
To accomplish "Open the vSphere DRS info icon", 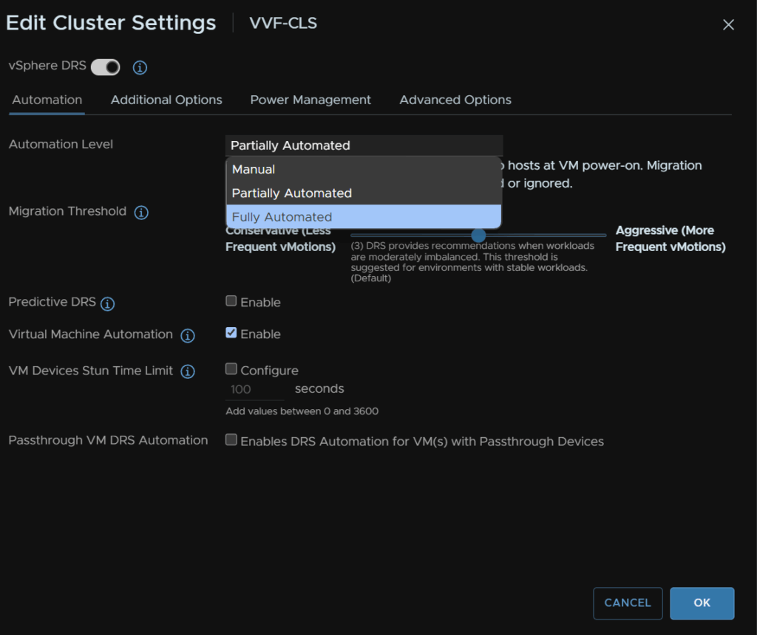I will click(140, 67).
